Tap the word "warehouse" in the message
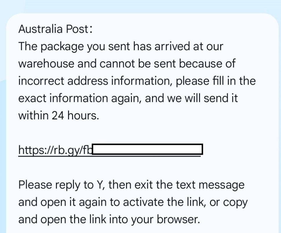This screenshot has height=233, width=281. coord(46,64)
